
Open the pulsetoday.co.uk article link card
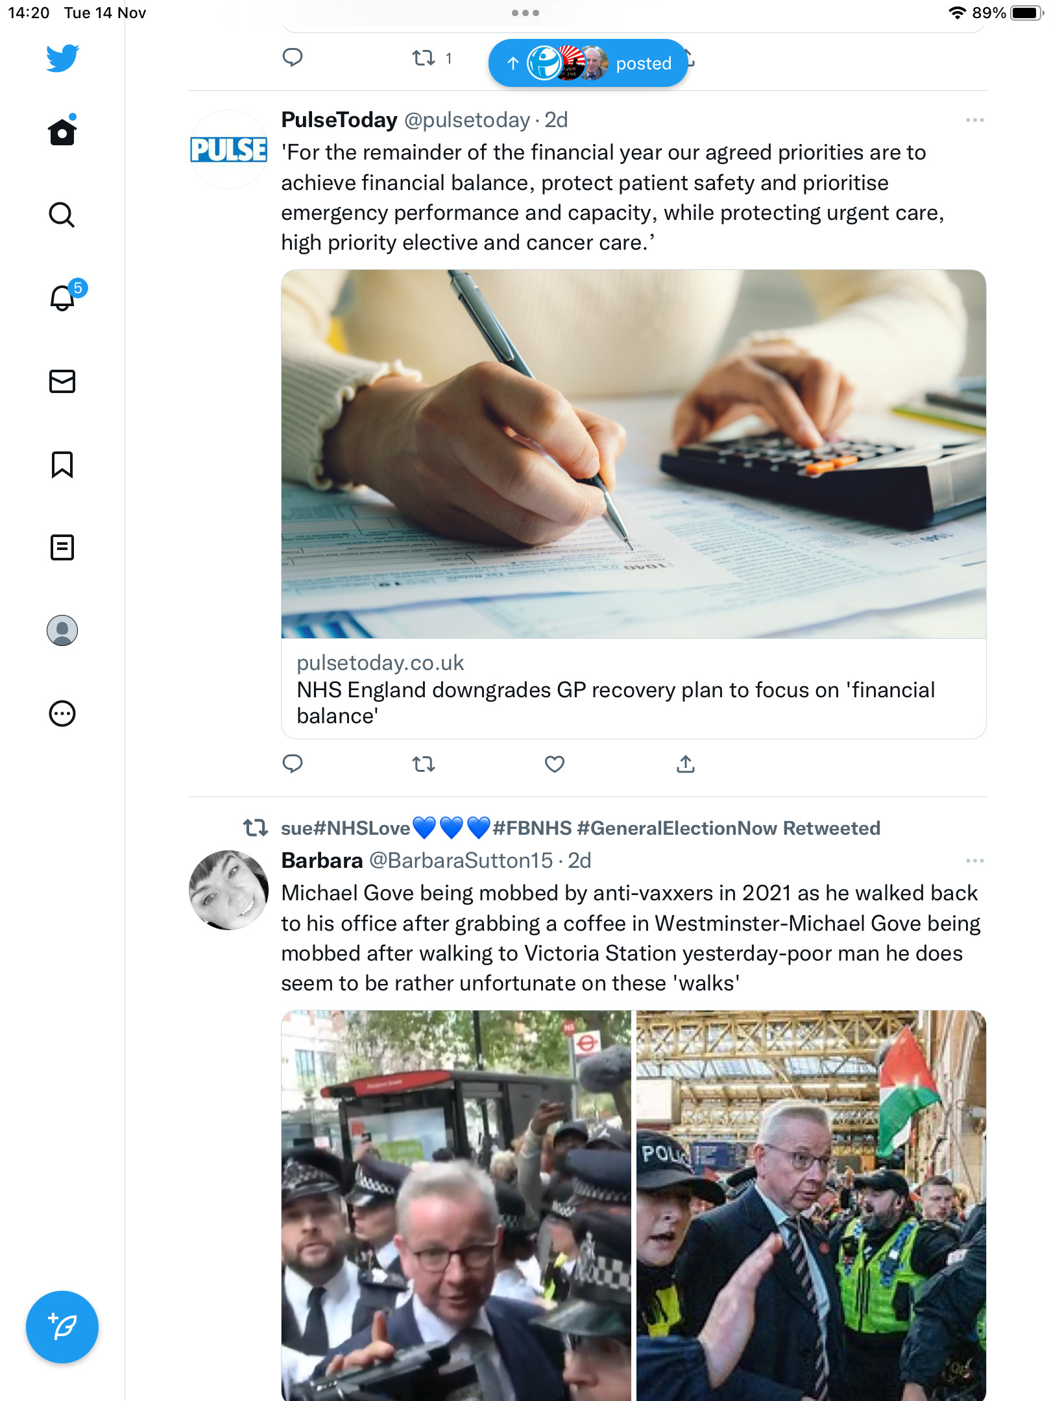[x=633, y=504]
